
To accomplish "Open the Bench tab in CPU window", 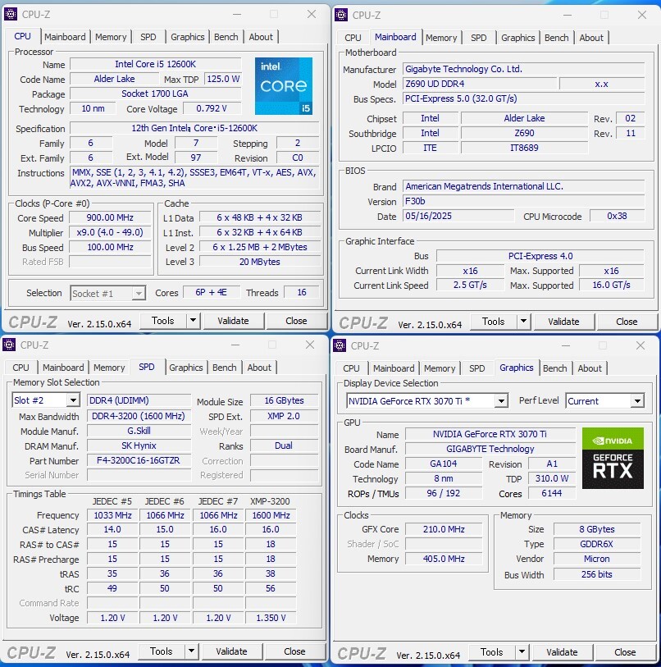I will 226,37.
